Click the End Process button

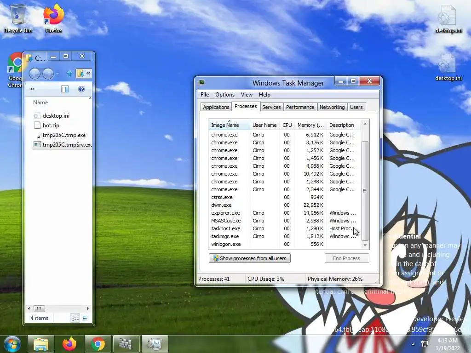point(347,258)
